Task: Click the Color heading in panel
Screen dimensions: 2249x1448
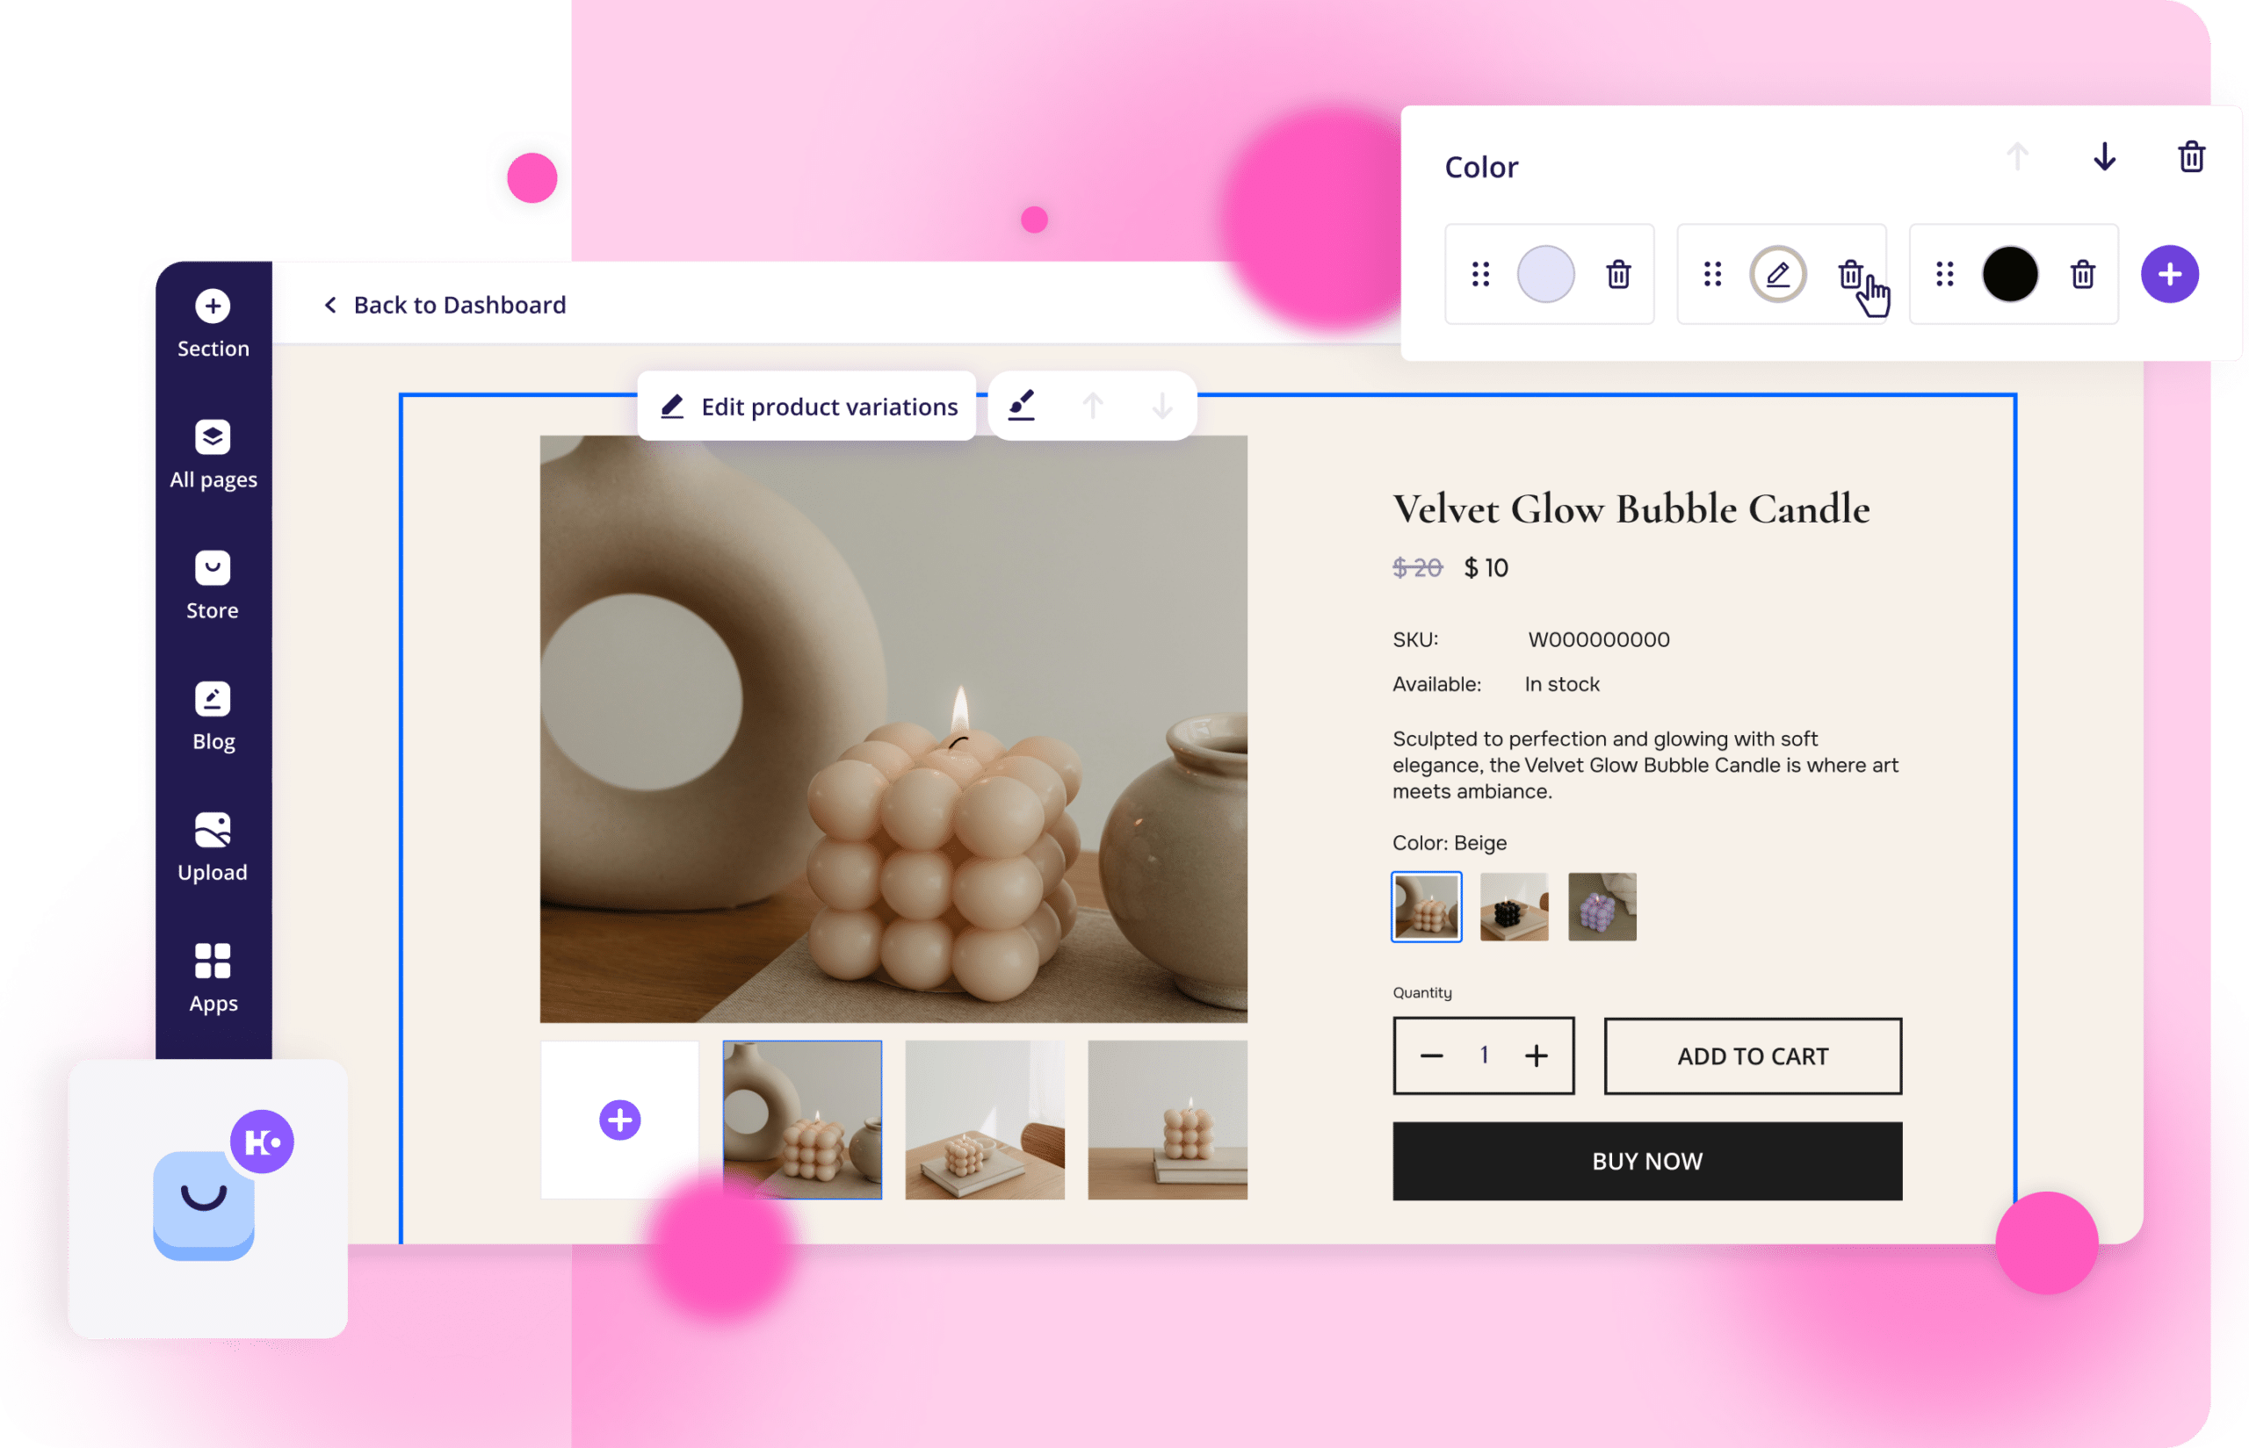Action: pyautogui.click(x=1480, y=168)
